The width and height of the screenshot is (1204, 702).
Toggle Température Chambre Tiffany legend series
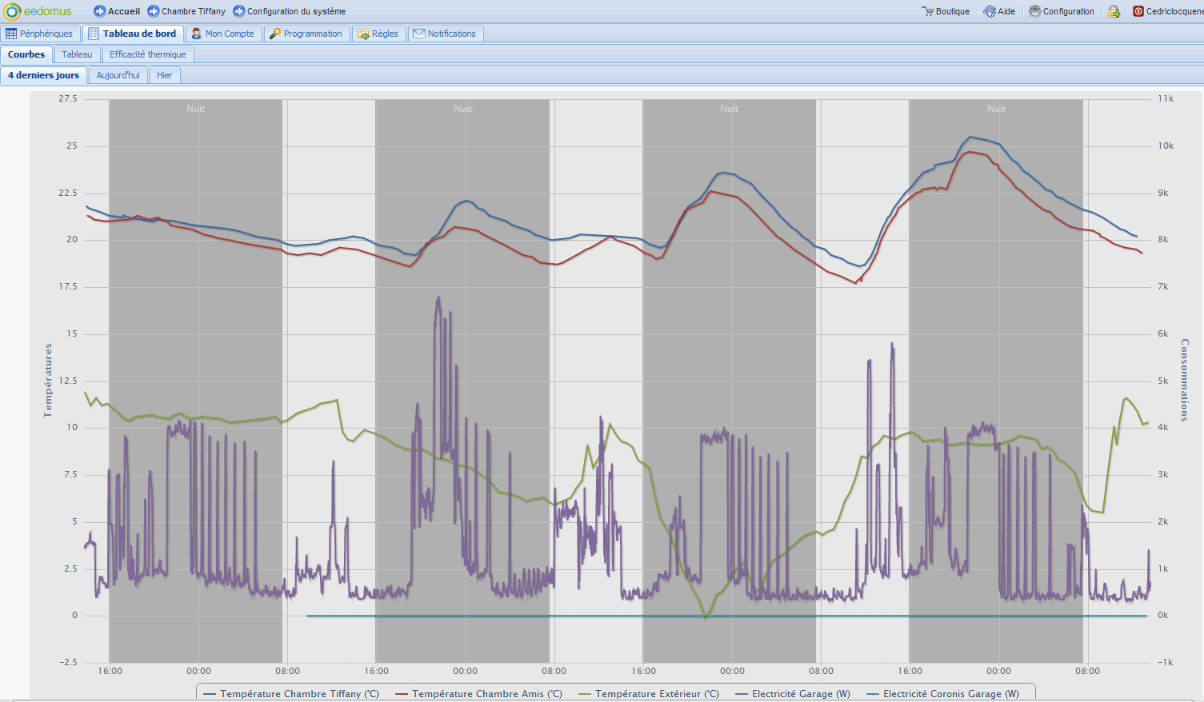[x=291, y=694]
